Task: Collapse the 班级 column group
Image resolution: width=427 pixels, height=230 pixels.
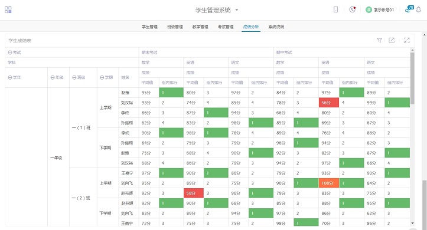Action: tap(74, 77)
